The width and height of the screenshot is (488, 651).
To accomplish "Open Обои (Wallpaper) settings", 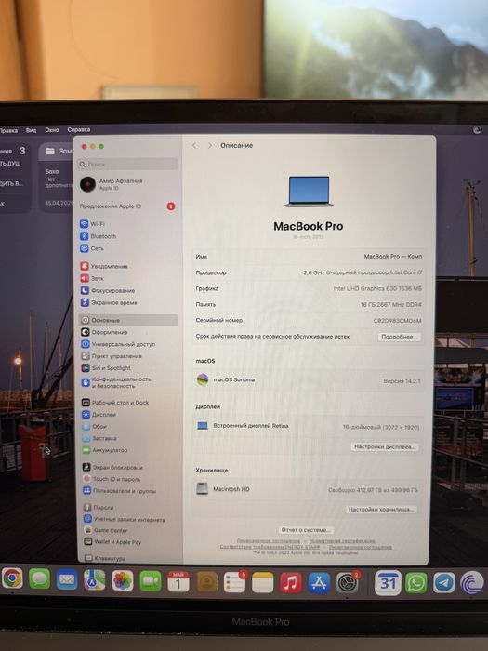I will 94,426.
